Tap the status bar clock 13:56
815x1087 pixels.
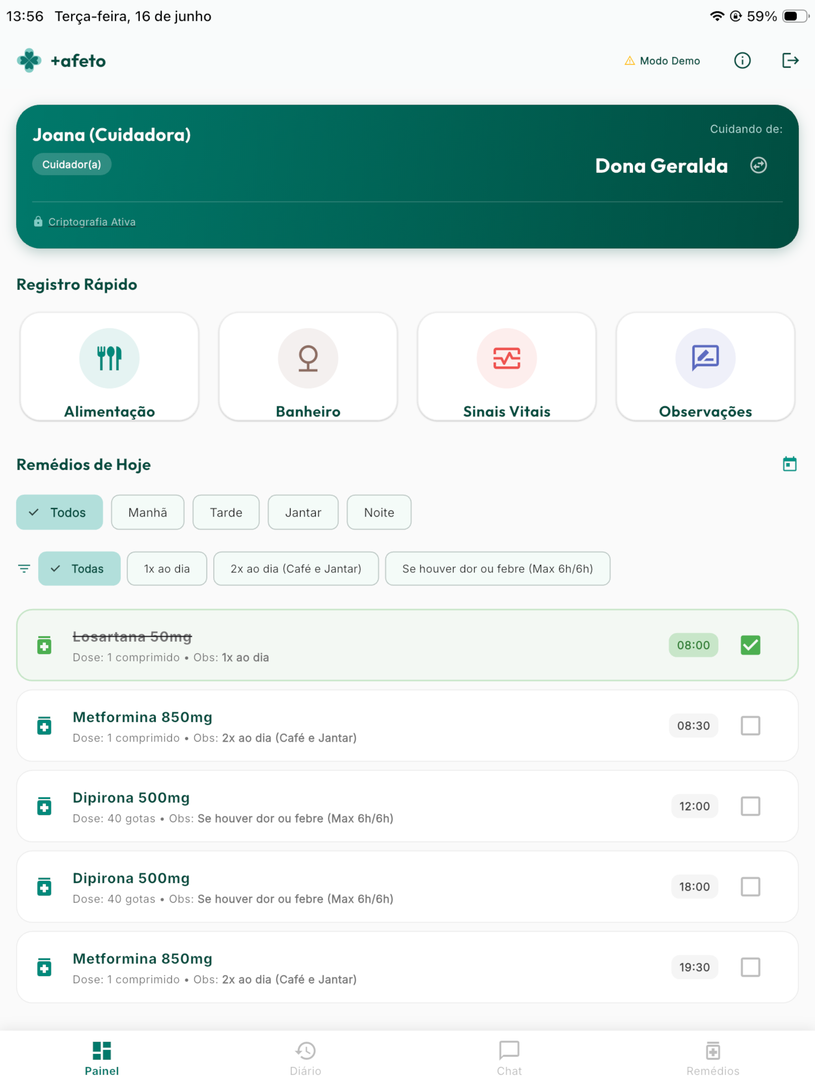coord(25,16)
